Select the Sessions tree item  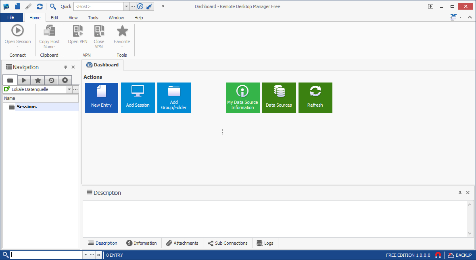click(x=27, y=107)
